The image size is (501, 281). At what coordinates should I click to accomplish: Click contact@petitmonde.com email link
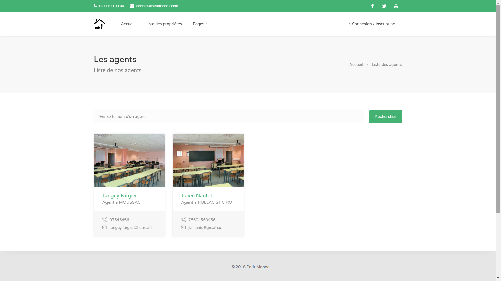(x=157, y=6)
